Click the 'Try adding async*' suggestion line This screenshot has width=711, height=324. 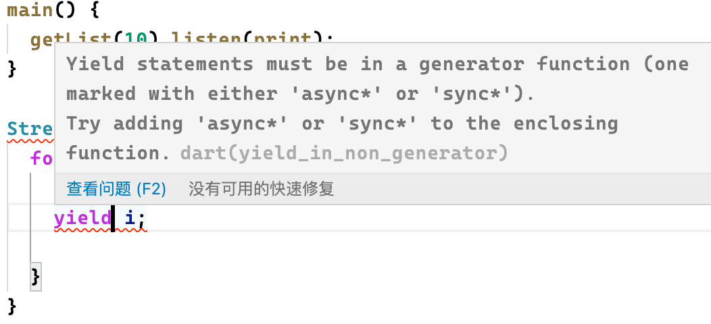click(x=343, y=138)
